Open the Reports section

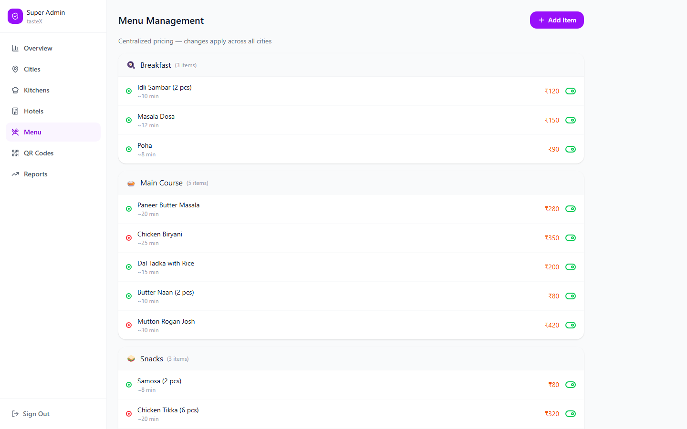coord(53,174)
